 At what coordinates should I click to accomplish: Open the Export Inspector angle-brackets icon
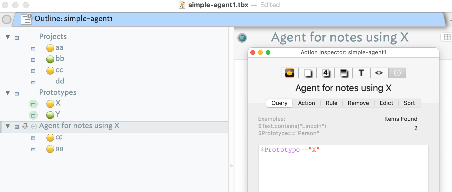point(379,73)
